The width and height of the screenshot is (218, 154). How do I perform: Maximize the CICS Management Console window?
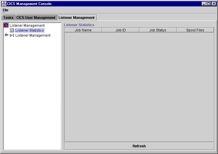click(208, 4)
